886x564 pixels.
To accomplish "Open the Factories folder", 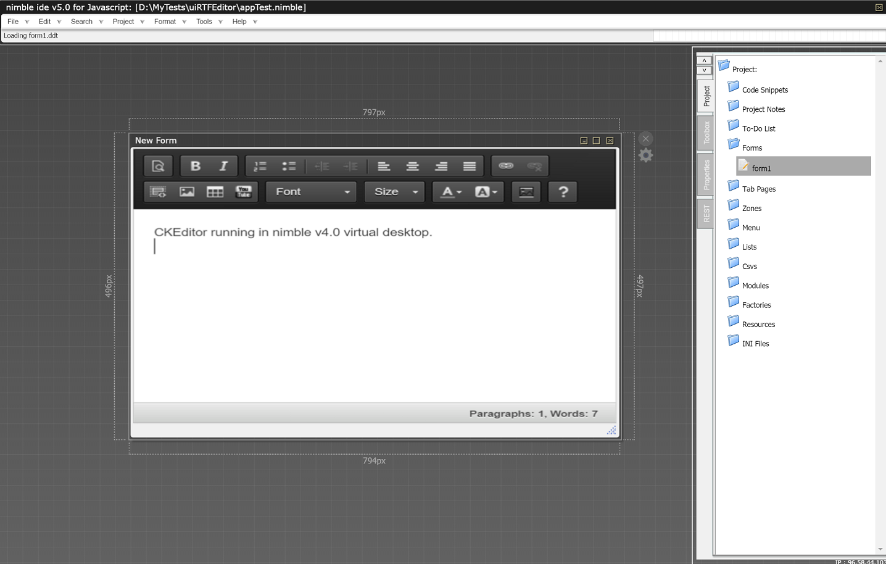I will (750, 304).
